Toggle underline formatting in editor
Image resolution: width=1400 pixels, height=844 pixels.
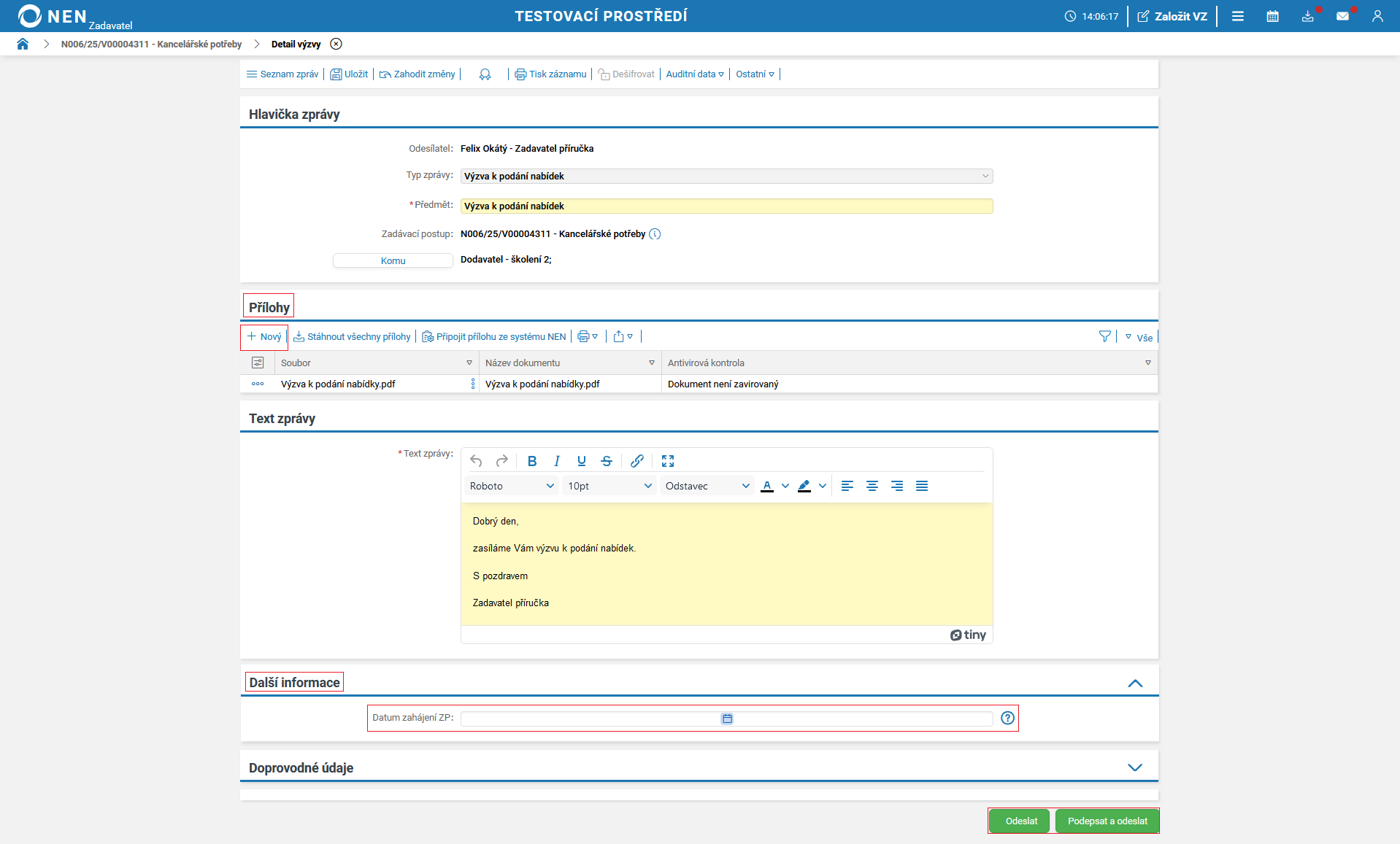(581, 461)
